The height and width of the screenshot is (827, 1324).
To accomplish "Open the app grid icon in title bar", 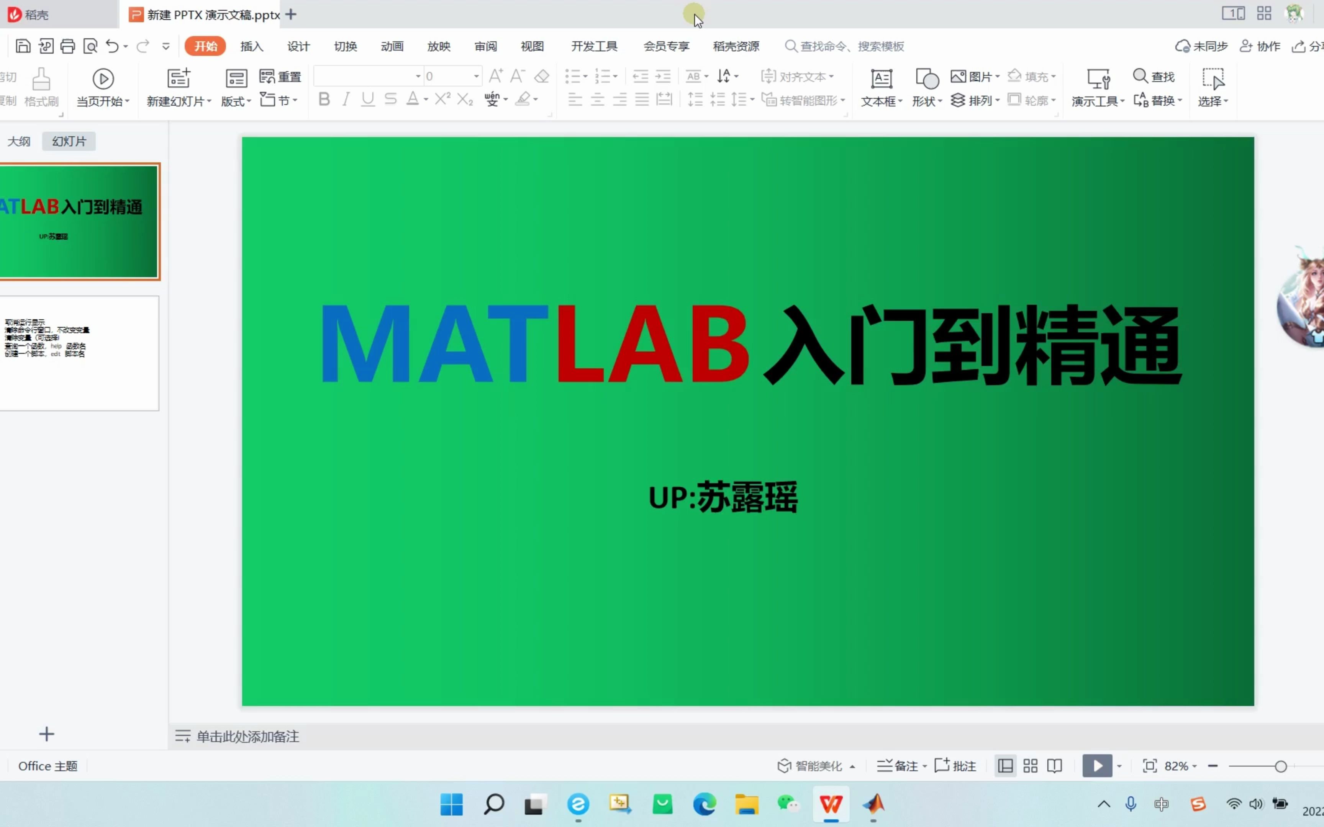I will 1264,14.
